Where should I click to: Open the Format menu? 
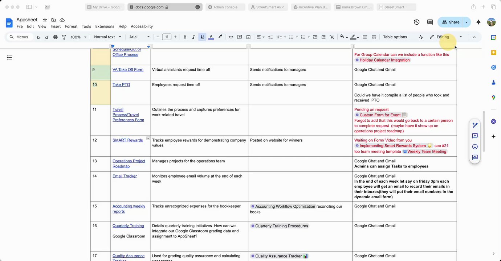coord(71,26)
